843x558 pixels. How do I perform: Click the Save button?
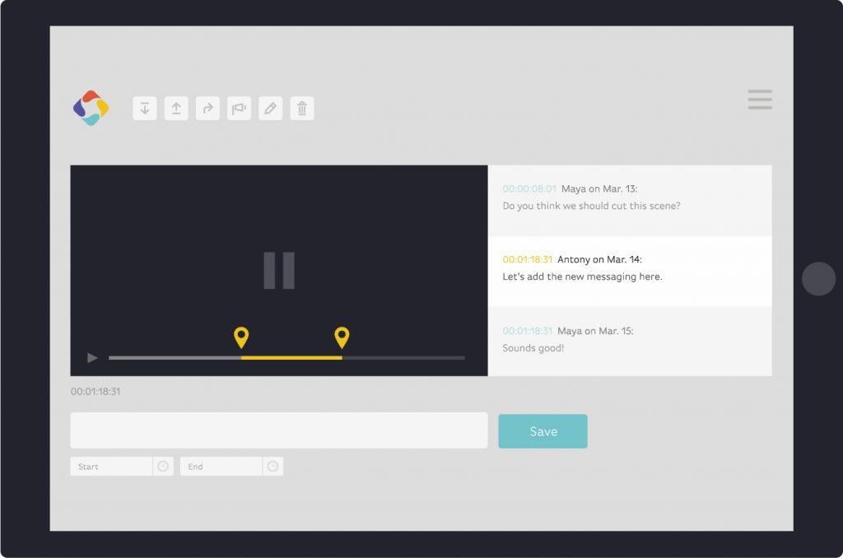[543, 431]
